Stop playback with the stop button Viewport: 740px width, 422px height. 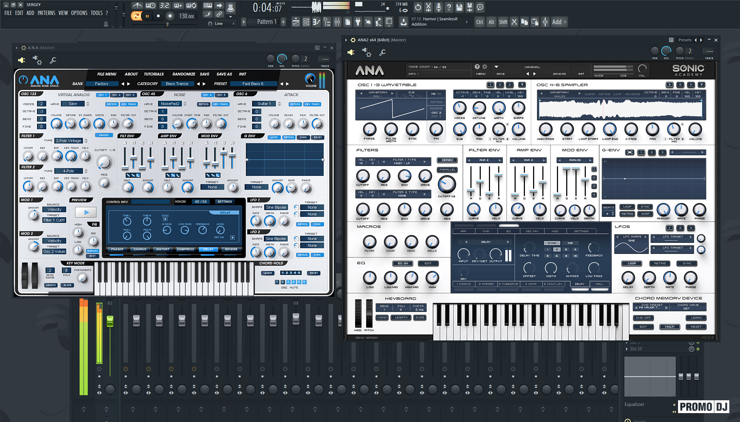click(x=158, y=16)
